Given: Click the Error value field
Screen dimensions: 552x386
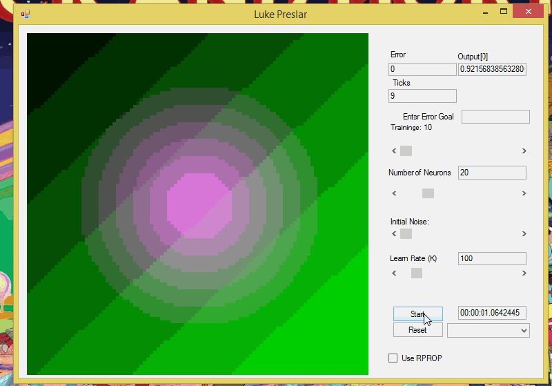Looking at the screenshot, I should click(x=422, y=69).
